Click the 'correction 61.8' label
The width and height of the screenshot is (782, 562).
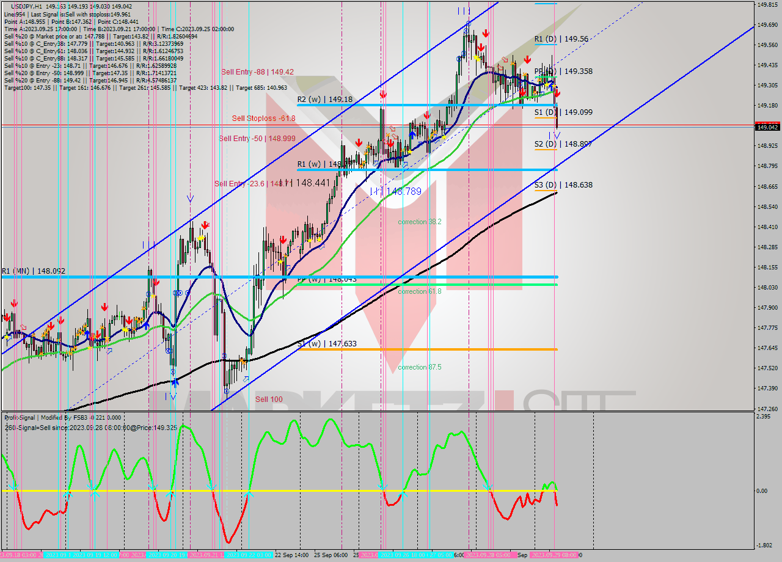pyautogui.click(x=419, y=291)
